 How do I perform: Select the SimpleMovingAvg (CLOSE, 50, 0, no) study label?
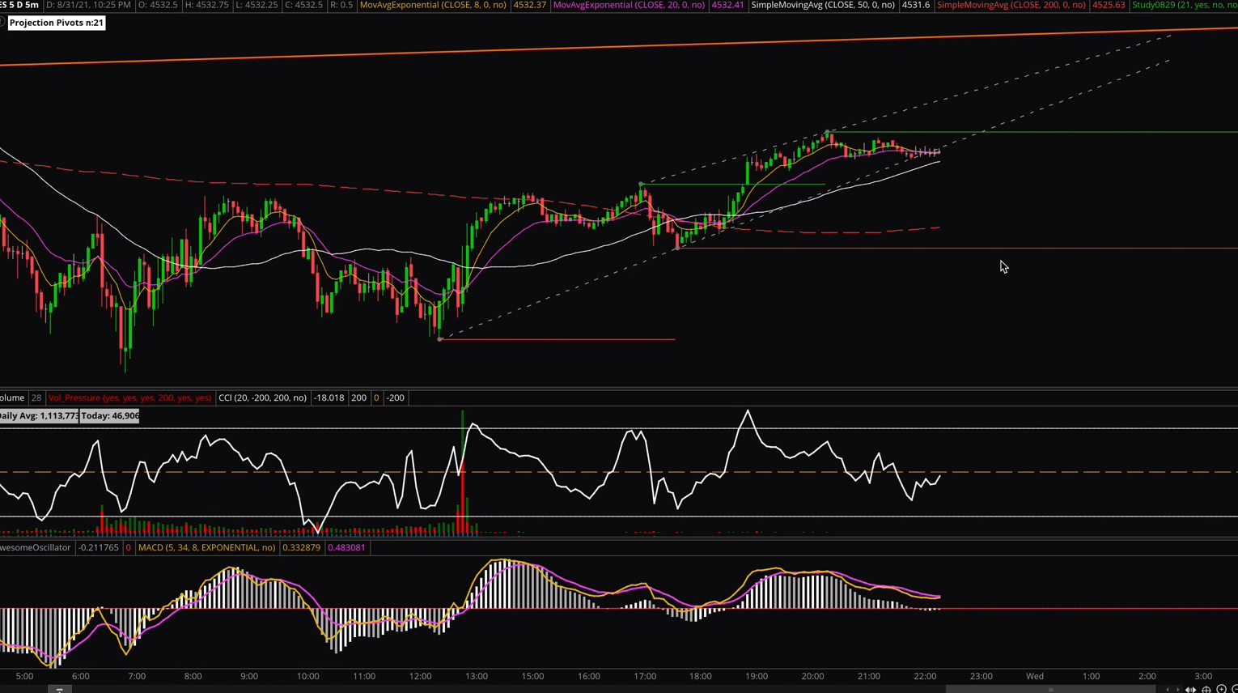point(823,5)
